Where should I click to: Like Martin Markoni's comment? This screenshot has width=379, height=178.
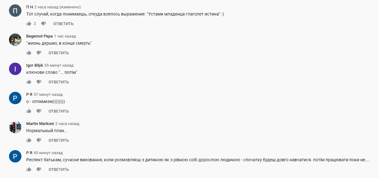pyautogui.click(x=29, y=140)
